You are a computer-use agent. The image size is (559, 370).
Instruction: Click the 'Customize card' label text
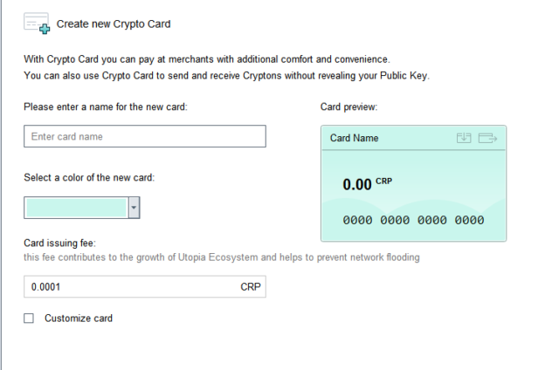[x=79, y=319]
